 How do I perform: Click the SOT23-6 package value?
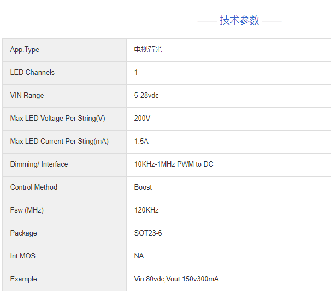148,233
